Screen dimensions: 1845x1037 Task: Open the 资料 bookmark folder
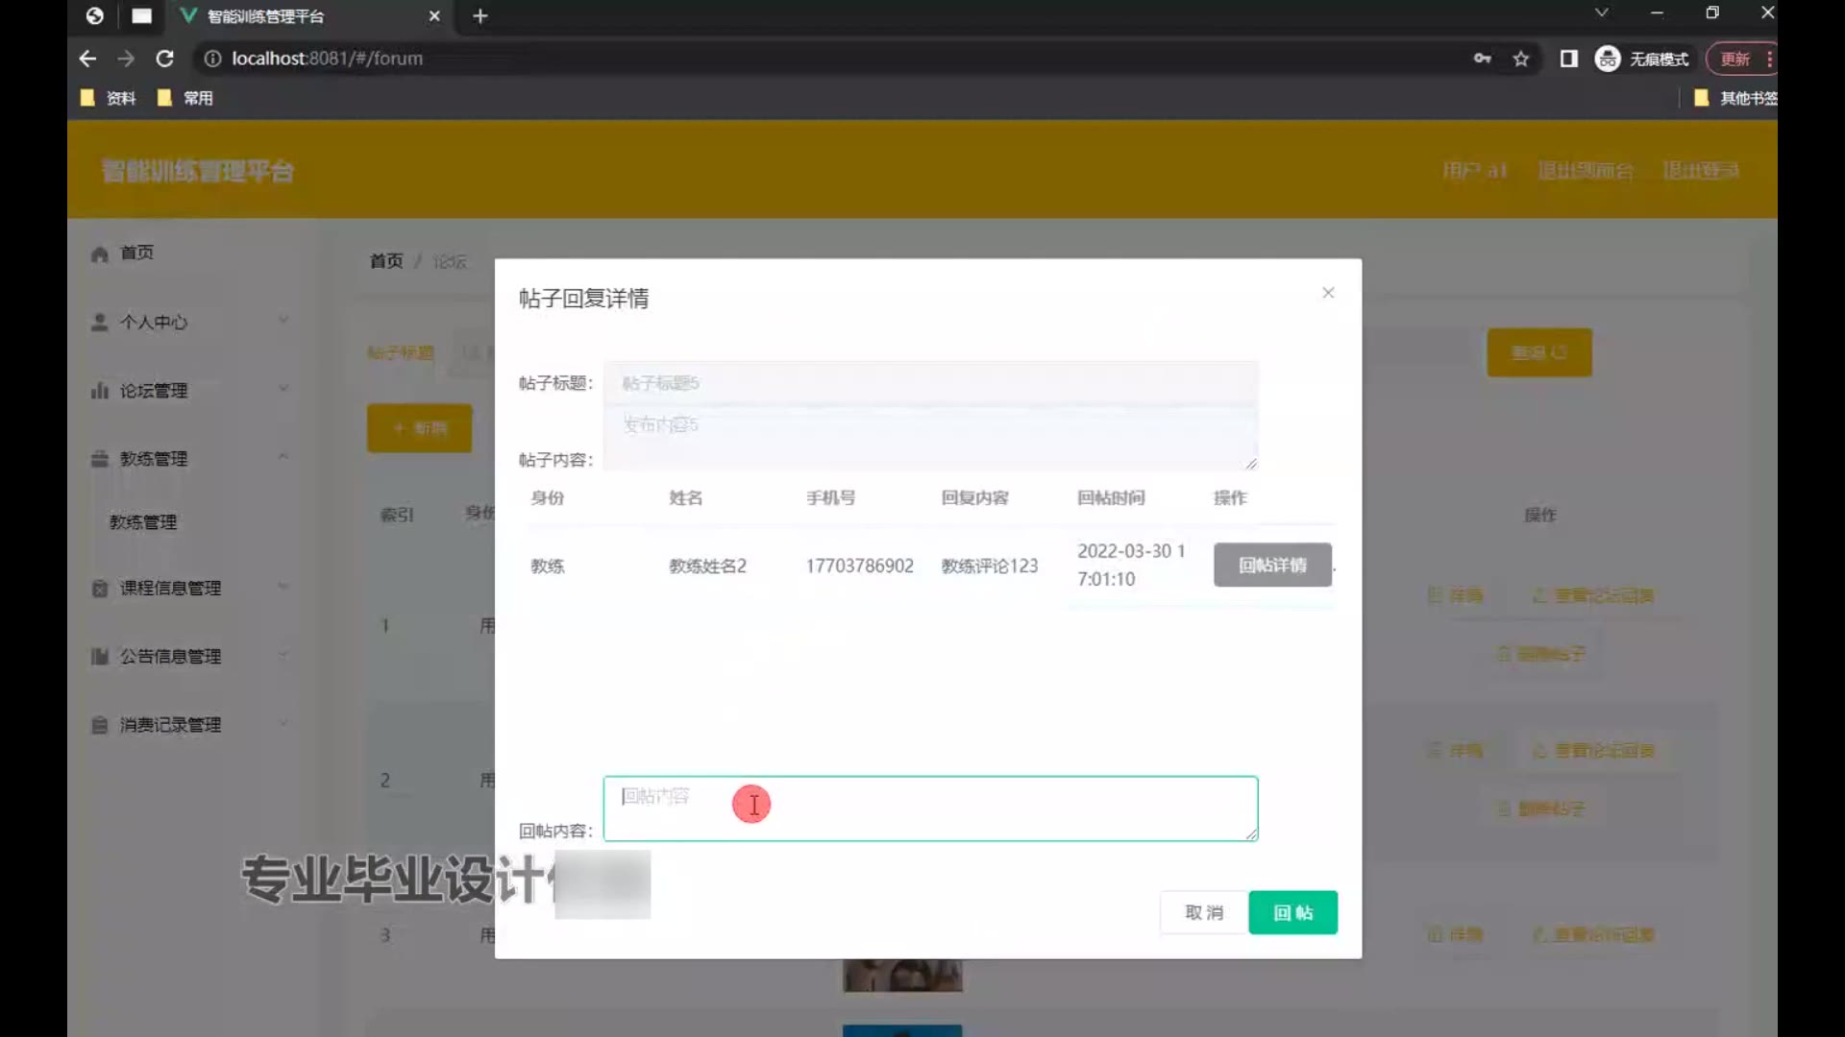109,98
